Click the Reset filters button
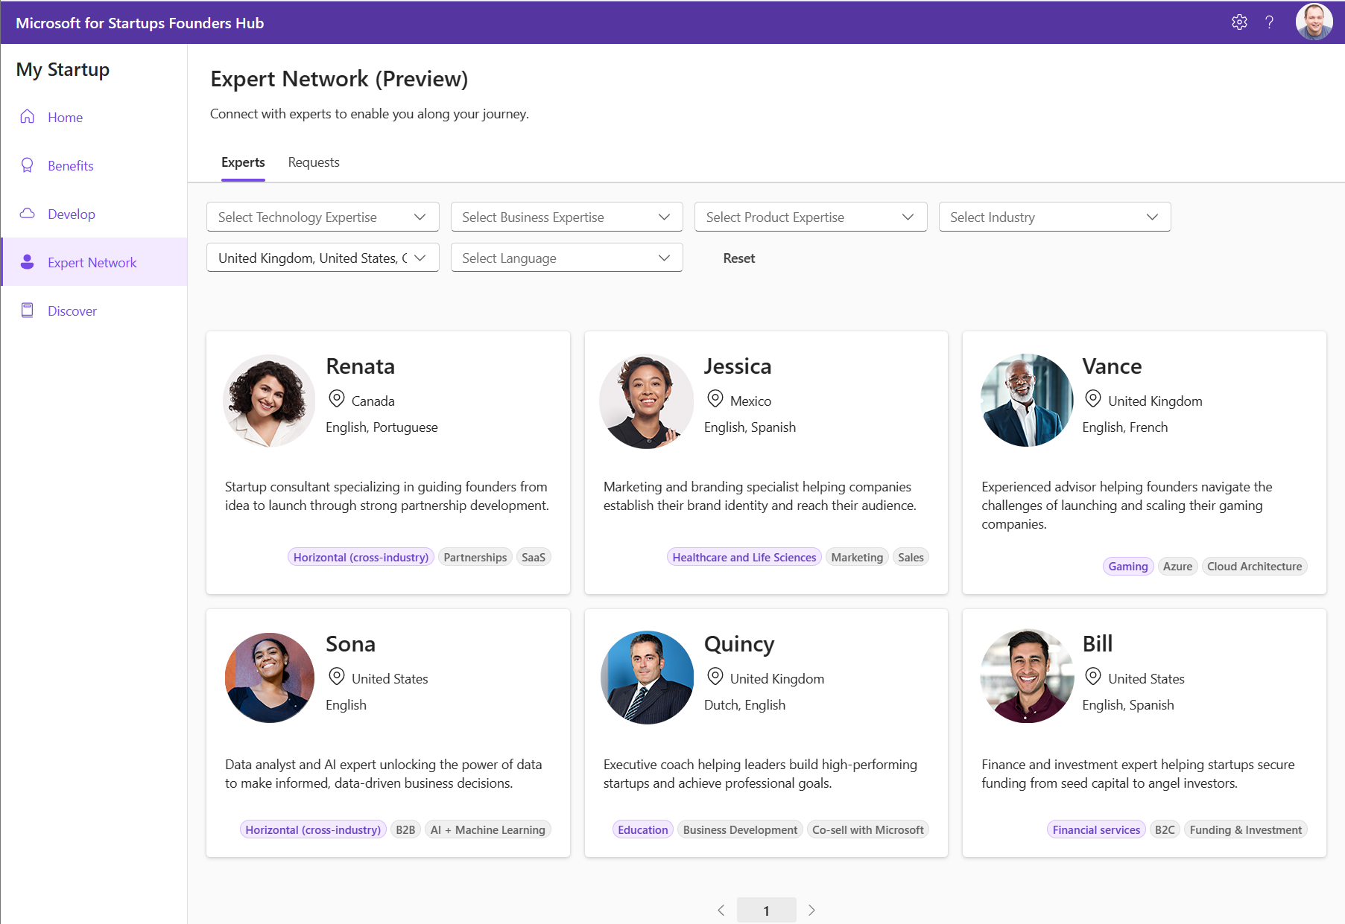 [738, 258]
